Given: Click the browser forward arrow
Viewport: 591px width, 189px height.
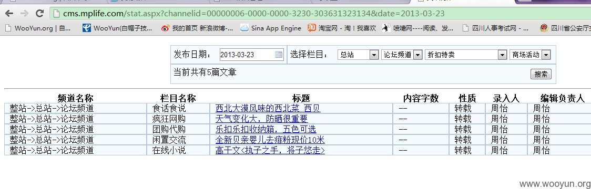Looking at the screenshot, I should (x=24, y=14).
